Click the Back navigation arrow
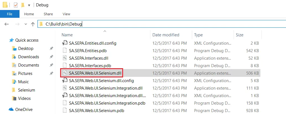The height and width of the screenshot is (114, 286). (x=7, y=24)
